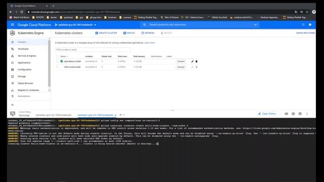Click the Storage sidebar icon
Image resolution: width=324 pixels, height=182 pixels.
tap(12, 76)
